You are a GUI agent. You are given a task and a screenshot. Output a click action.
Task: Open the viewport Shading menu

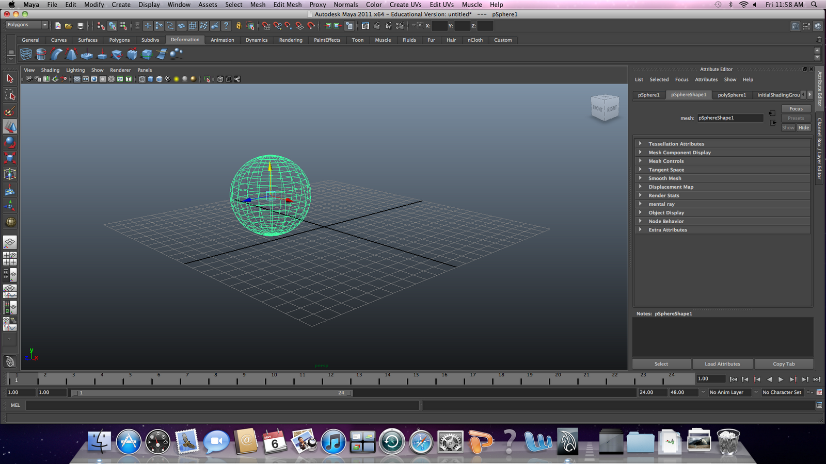50,70
